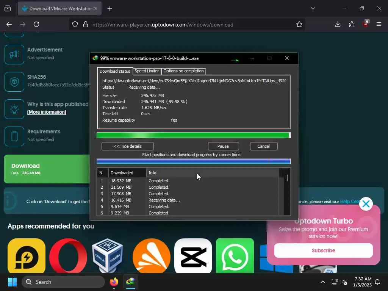Image resolution: width=388 pixels, height=291 pixels.
Task: Click the SHA256 shield icon
Action: click(14, 82)
